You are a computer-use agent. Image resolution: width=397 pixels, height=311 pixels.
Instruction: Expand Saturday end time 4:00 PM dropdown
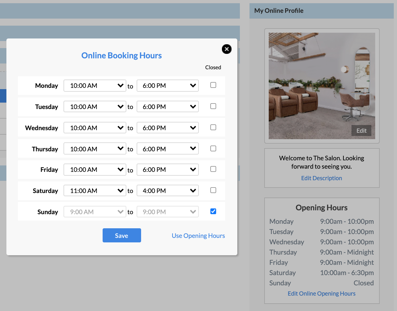pyautogui.click(x=168, y=191)
